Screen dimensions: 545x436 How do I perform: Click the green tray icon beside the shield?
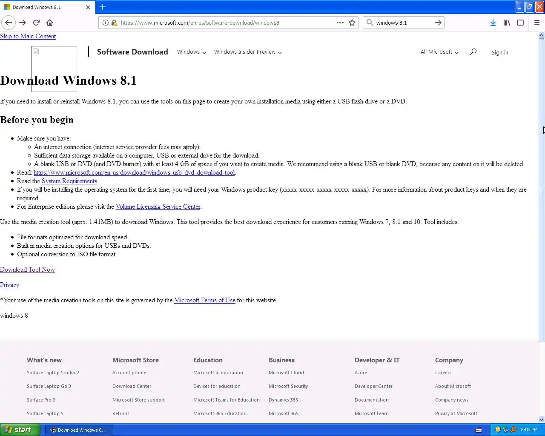505,430
